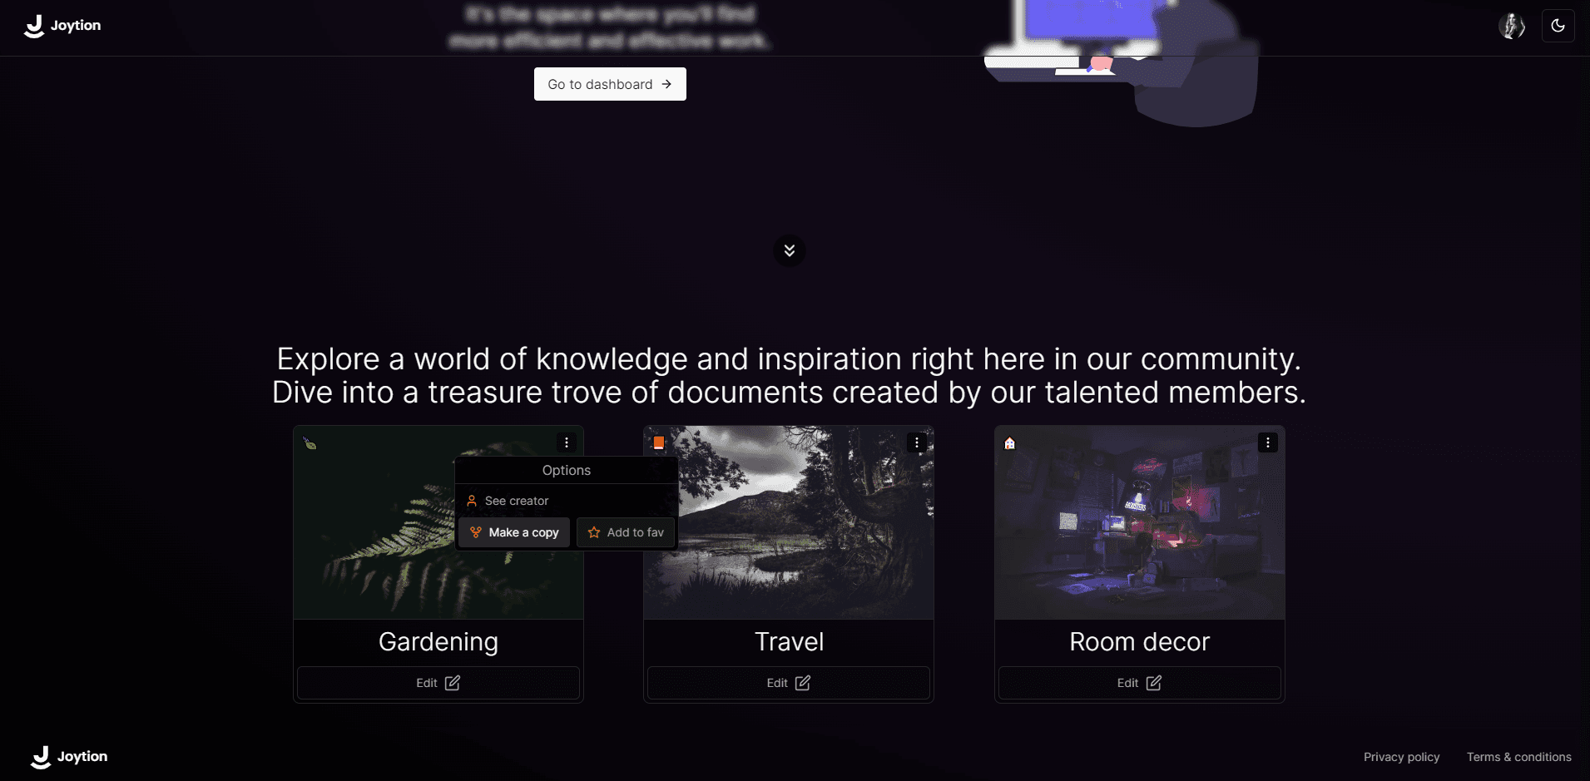Click the house icon on the Room decor card

coord(1010,443)
